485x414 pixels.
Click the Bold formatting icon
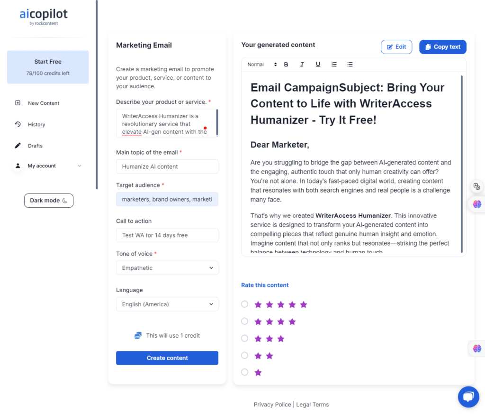tap(286, 64)
